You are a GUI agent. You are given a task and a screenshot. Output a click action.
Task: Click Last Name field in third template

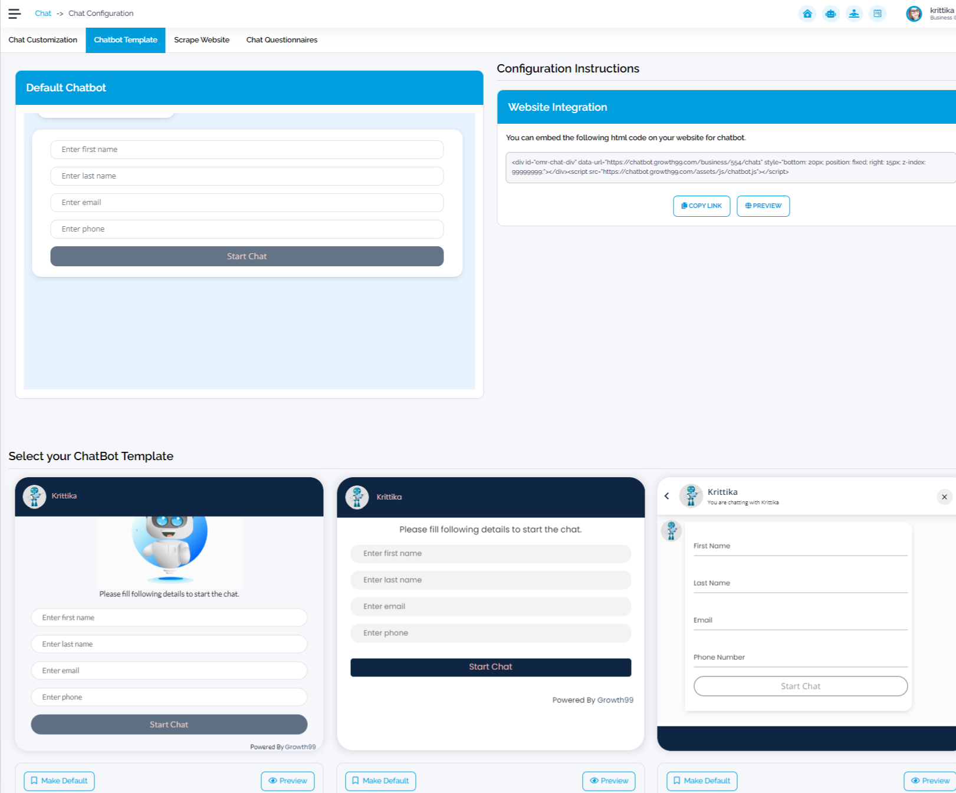[x=800, y=583]
